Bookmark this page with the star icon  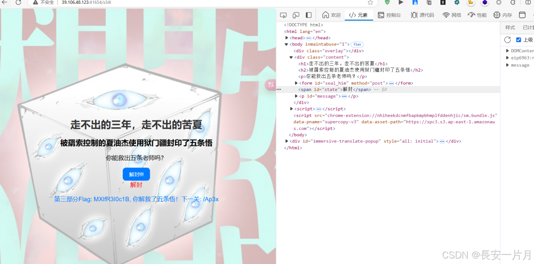point(370,3)
